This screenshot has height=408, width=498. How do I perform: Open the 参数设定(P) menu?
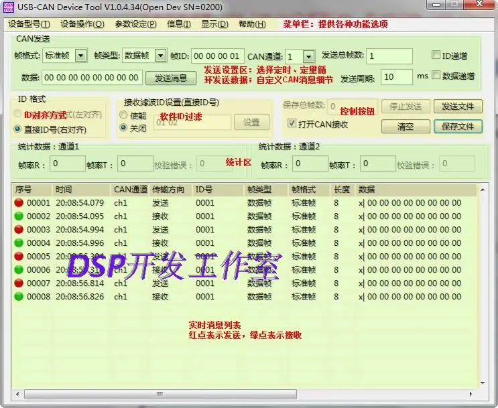coord(135,24)
